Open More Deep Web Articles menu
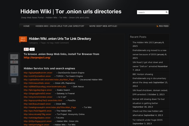The height and width of the screenshot is (126, 189). [x=103, y=26]
